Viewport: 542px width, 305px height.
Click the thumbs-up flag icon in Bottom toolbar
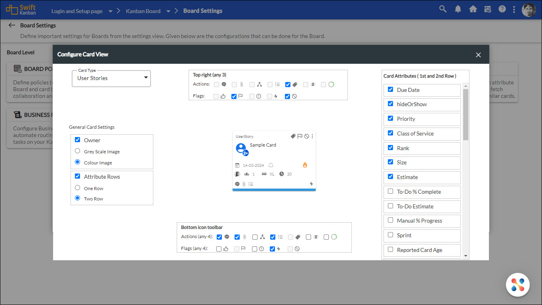pos(226,249)
